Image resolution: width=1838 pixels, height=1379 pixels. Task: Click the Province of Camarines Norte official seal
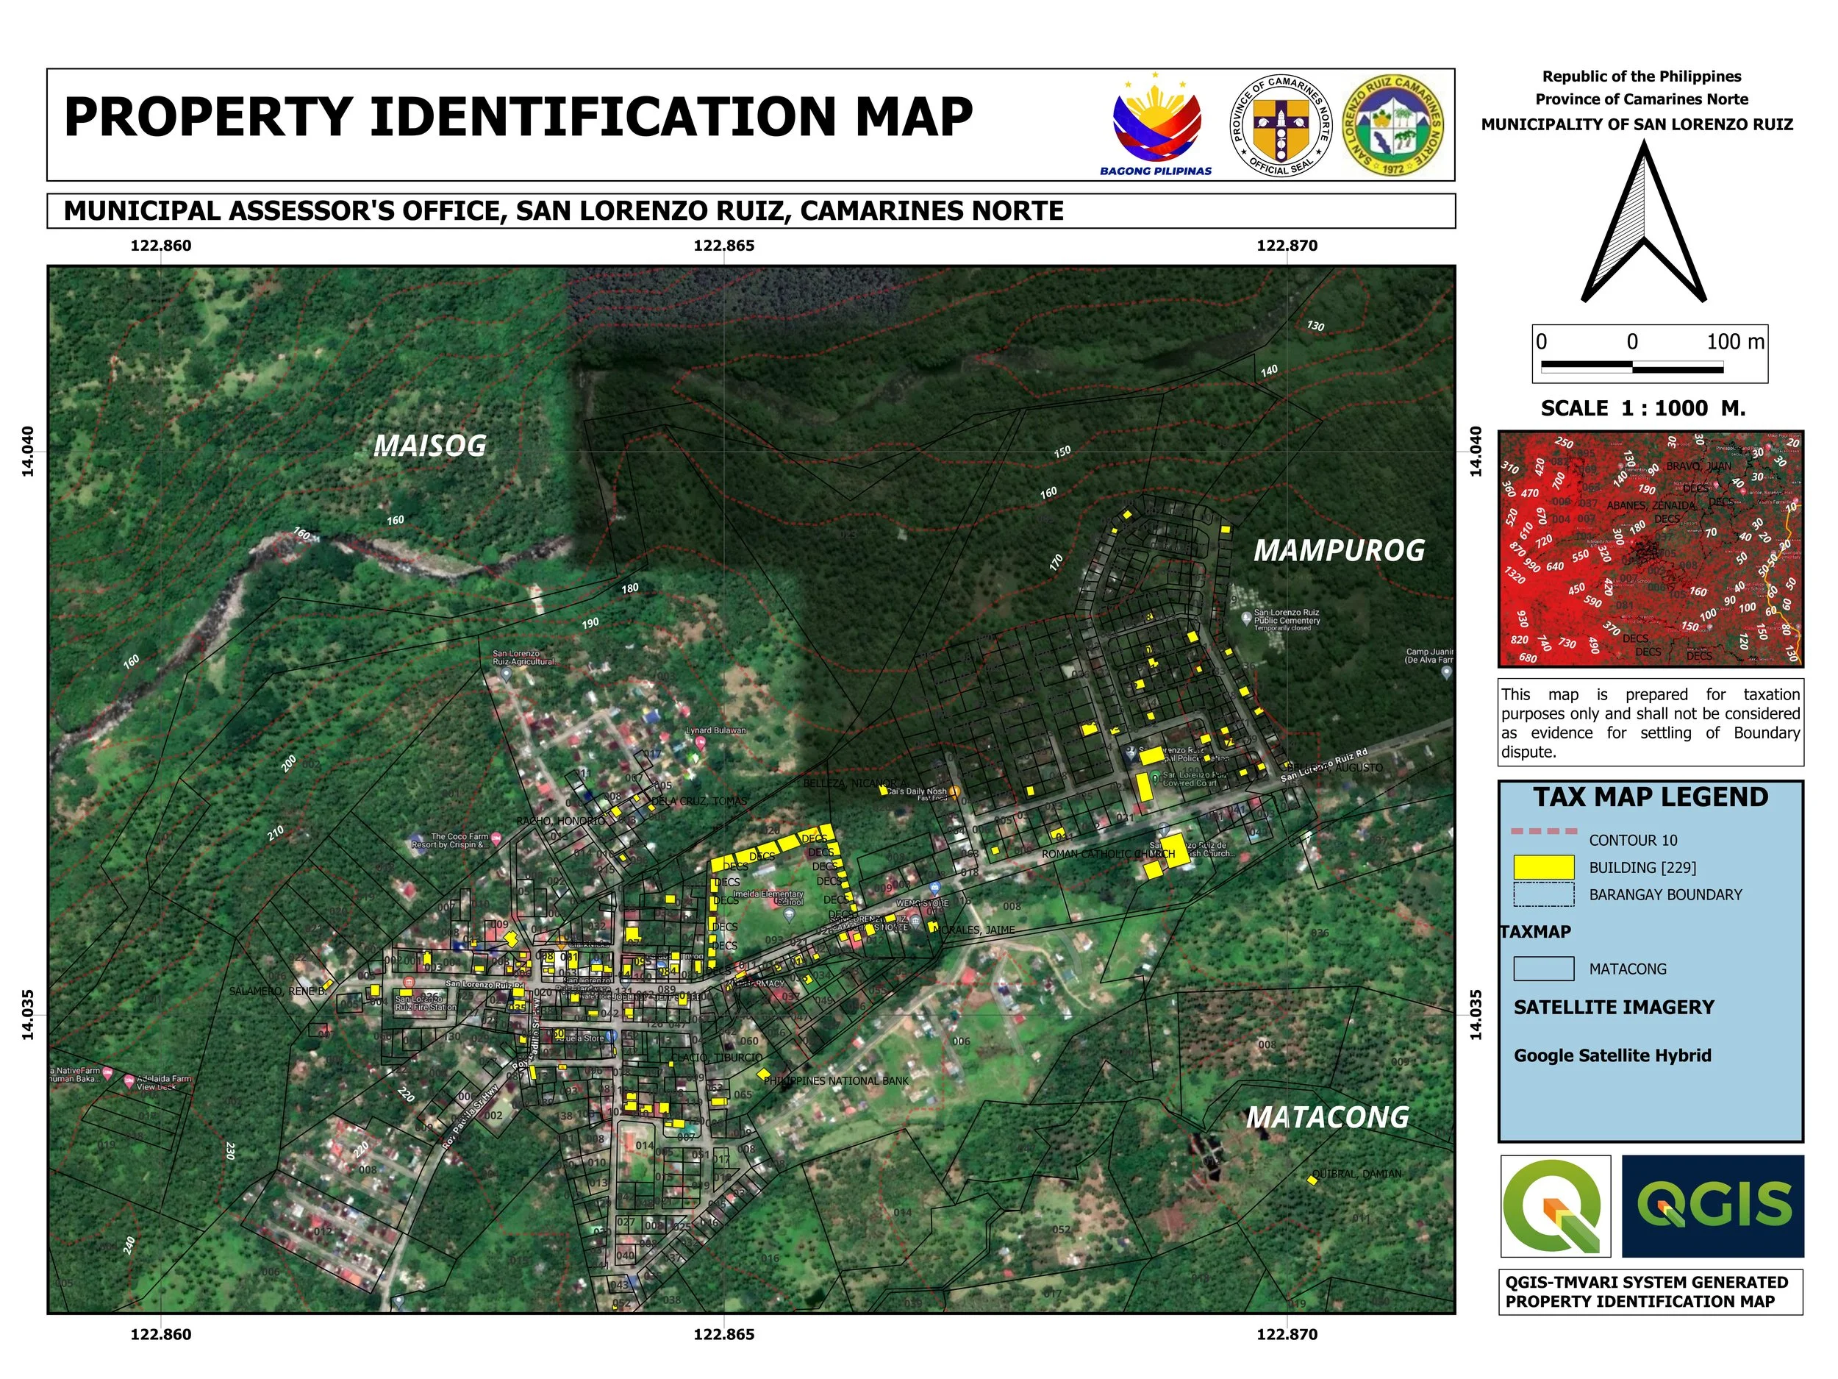[x=1281, y=125]
